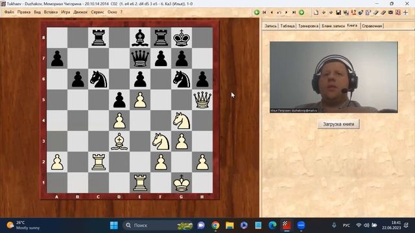Screen dimensions: 415x233
Task: Click the microphone icon in system tray
Action: pos(334,225)
